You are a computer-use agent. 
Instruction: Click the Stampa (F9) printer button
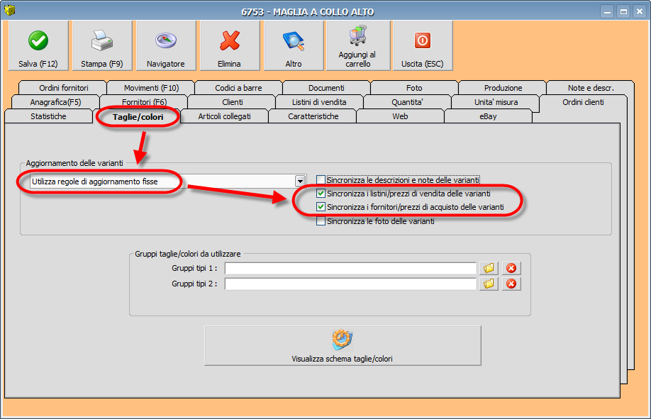pyautogui.click(x=102, y=45)
